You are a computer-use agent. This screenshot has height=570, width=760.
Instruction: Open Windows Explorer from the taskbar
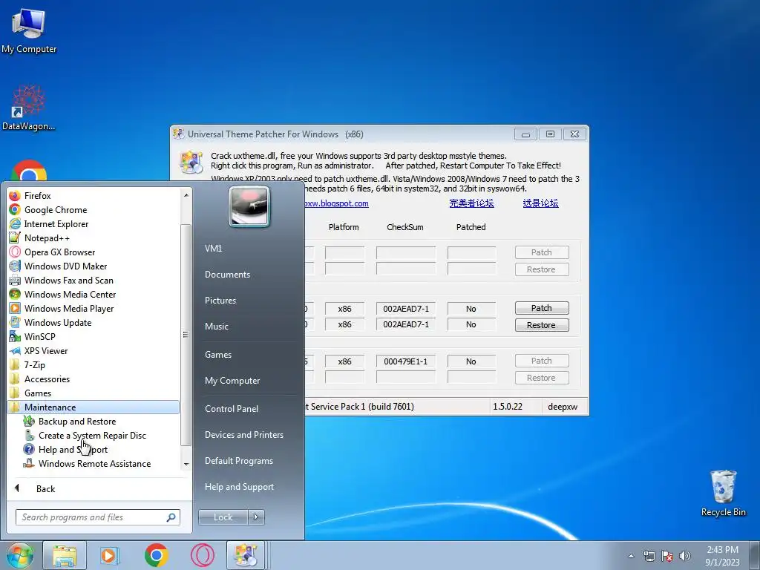click(x=65, y=555)
